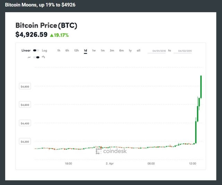Toggle line/candlestick chart type switch
222x185 pixels.
point(36,57)
